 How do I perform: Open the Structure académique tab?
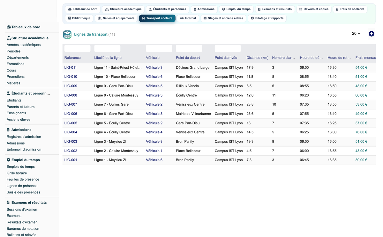point(123,9)
